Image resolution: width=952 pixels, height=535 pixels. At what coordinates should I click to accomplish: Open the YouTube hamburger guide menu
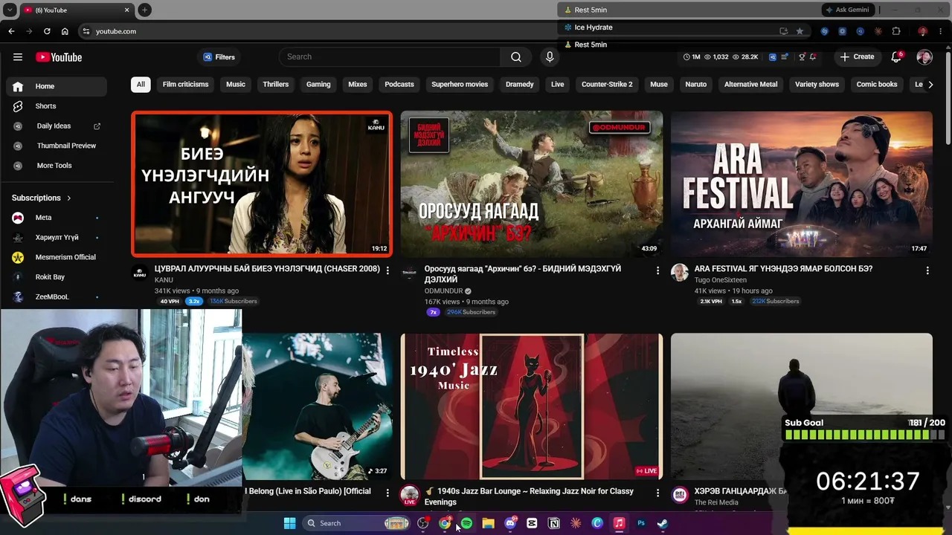click(18, 57)
